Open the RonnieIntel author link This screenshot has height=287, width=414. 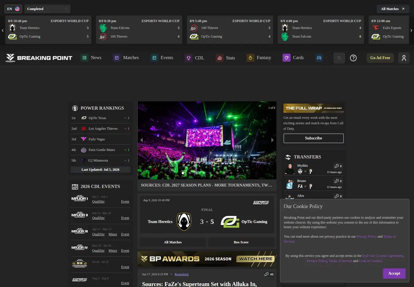coord(182,274)
